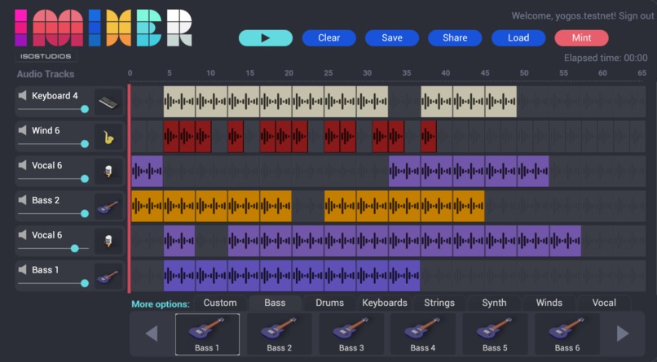Load a saved mix
This screenshot has height=362, width=657.
coord(518,38)
